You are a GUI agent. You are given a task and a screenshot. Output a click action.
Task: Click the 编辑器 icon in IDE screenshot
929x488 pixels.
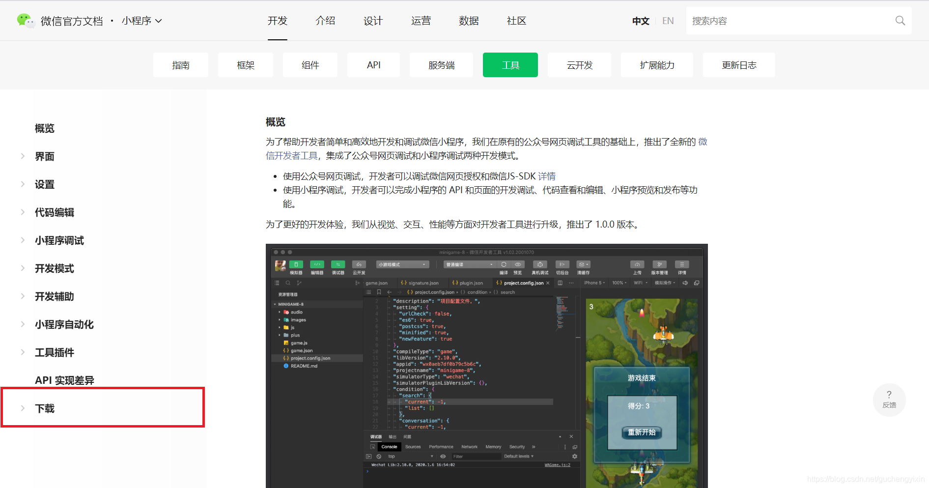point(317,264)
